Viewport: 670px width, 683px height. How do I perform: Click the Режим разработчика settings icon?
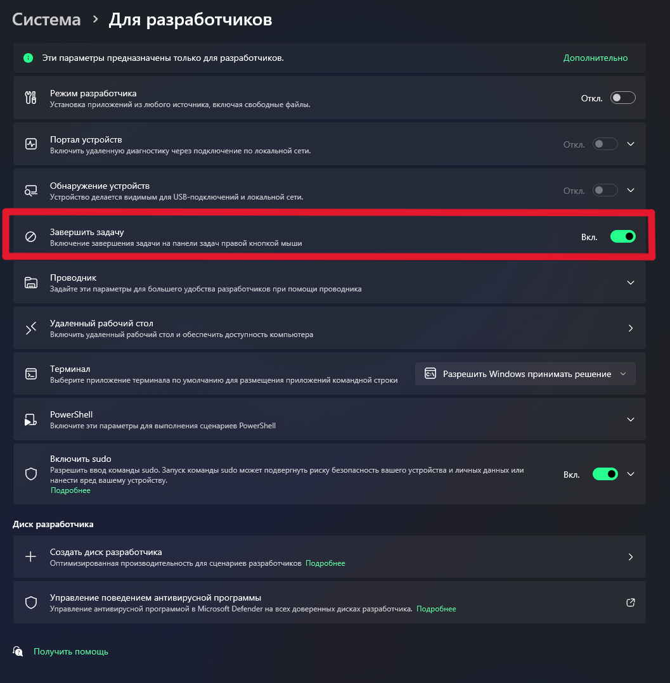pyautogui.click(x=30, y=98)
